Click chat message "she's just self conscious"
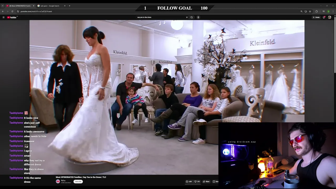The width and height of the screenshot is (336, 189). click(32, 125)
